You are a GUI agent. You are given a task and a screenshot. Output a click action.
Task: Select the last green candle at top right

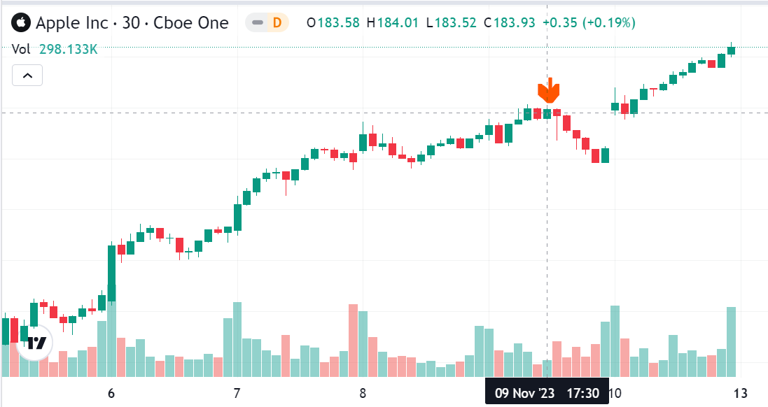732,51
